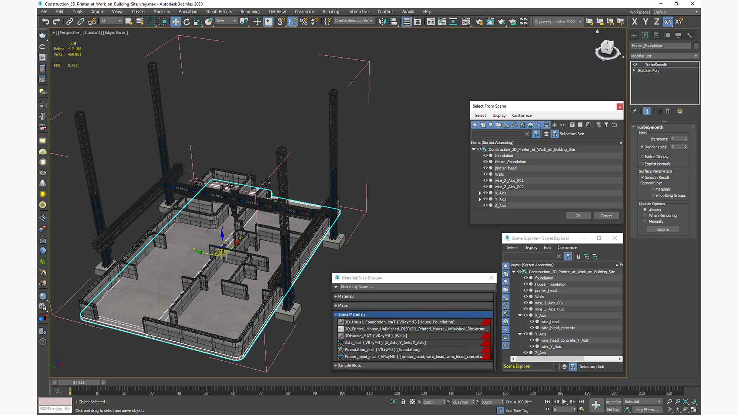Click the Zoom Extents All navigation icon
This screenshot has height=415, width=738.
pos(694,402)
